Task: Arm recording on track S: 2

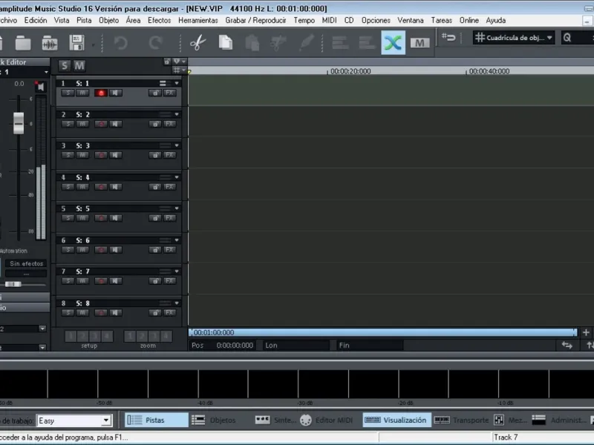Action: coord(101,124)
